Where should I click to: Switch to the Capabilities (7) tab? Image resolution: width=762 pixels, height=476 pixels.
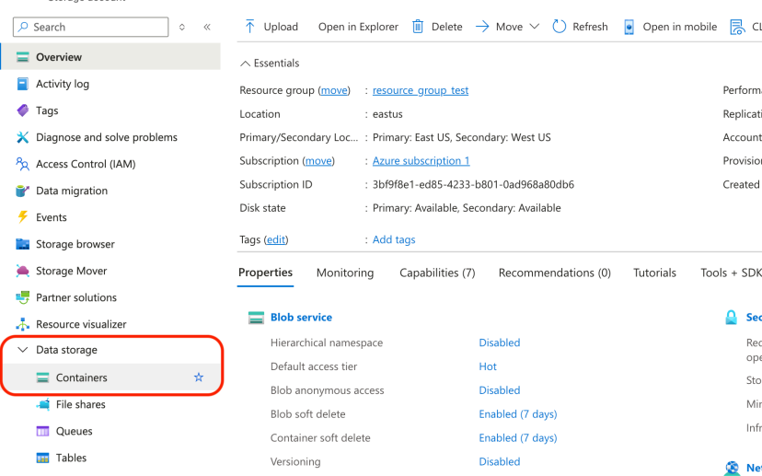437,273
